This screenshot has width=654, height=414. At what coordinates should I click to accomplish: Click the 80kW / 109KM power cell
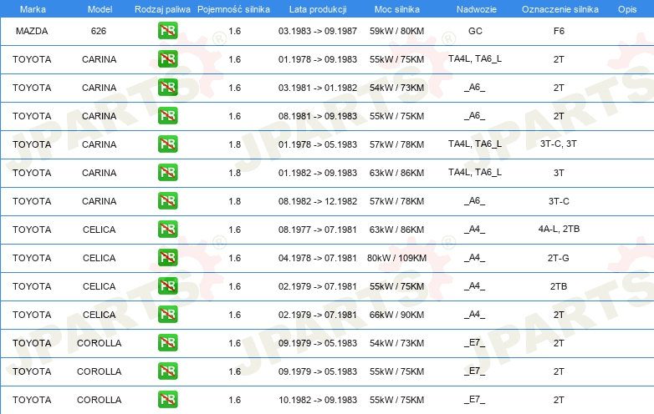[x=396, y=258]
